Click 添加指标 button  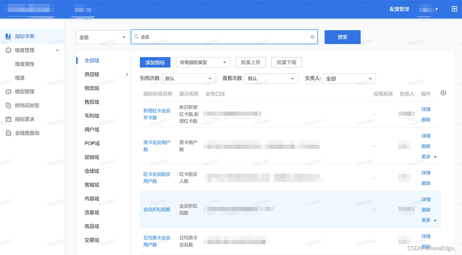click(x=155, y=62)
